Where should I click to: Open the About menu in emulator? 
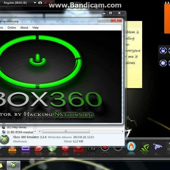point(24,28)
